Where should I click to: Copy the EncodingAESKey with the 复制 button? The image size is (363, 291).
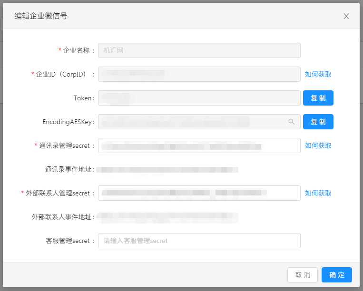tap(318, 122)
